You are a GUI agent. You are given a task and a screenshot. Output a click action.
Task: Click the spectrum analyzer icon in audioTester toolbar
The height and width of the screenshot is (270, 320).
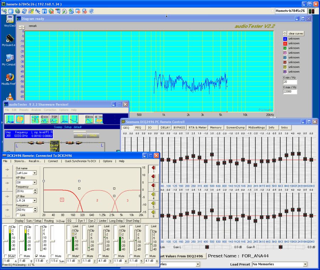click(x=10, y=119)
